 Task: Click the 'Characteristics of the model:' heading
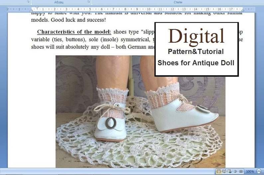pyautogui.click(x=74, y=32)
